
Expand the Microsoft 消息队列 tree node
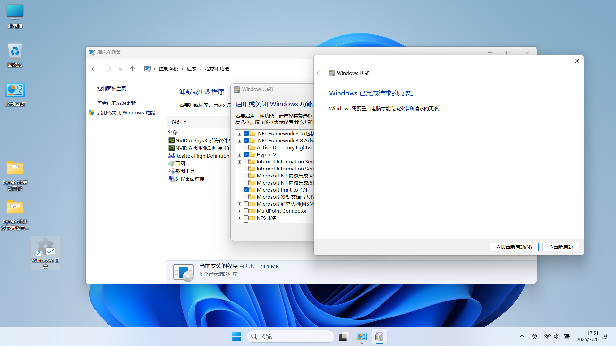[239, 204]
